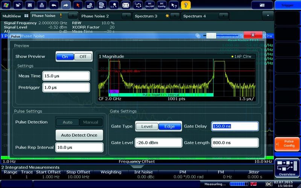Screen dimensions: 301x188
Task: Open the Phase Noise 2 tab
Action: click(x=95, y=16)
